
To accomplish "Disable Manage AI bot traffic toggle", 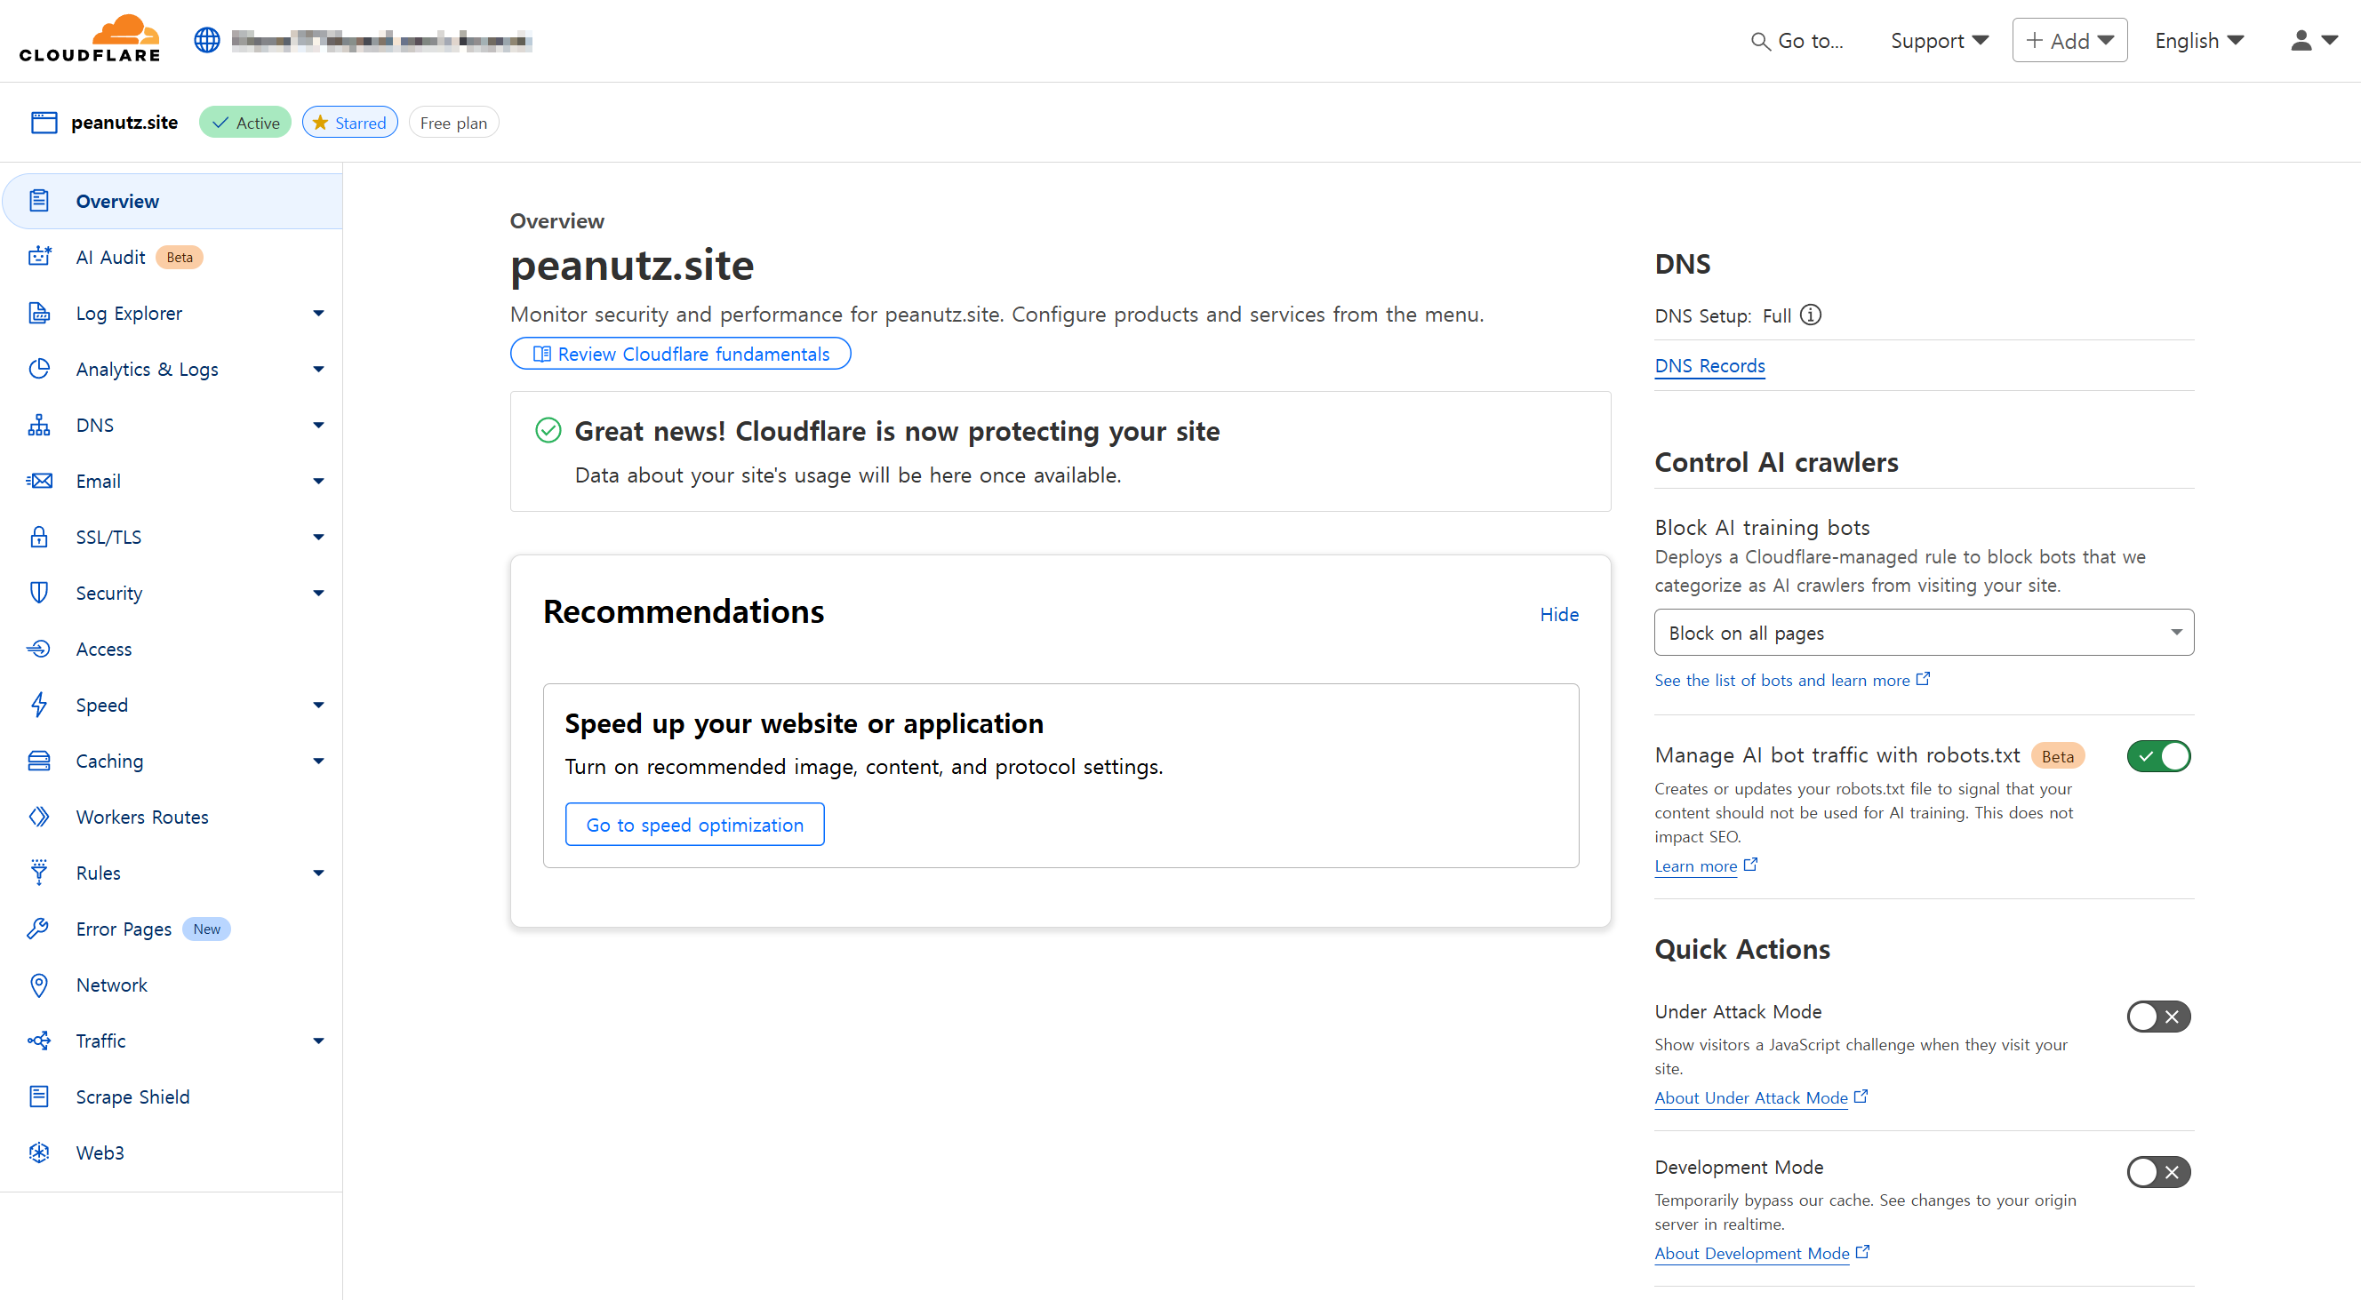I will click(x=2157, y=756).
